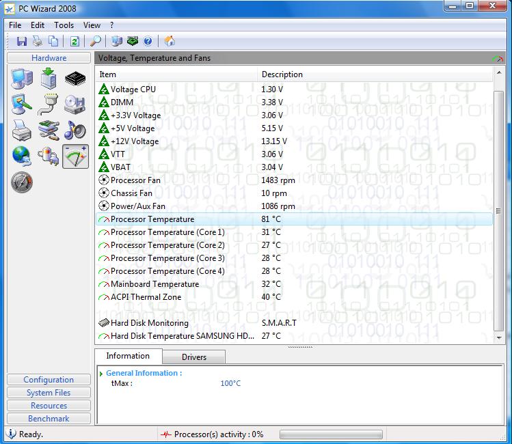The height and width of the screenshot is (444, 512).
Task: Click the green Refresh icon
Action: (75, 41)
